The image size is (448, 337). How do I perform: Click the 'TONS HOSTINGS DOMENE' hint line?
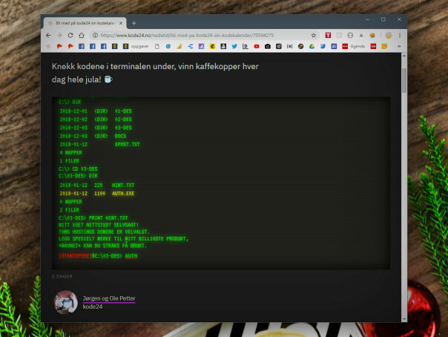(x=104, y=232)
